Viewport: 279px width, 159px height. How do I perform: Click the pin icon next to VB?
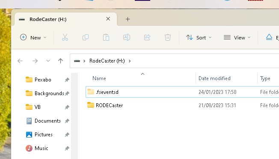pos(67,107)
